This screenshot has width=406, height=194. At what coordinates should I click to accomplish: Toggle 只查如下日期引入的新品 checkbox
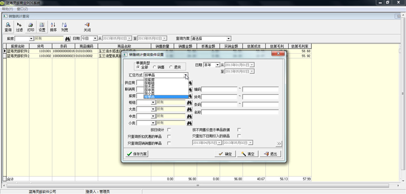point(239,136)
